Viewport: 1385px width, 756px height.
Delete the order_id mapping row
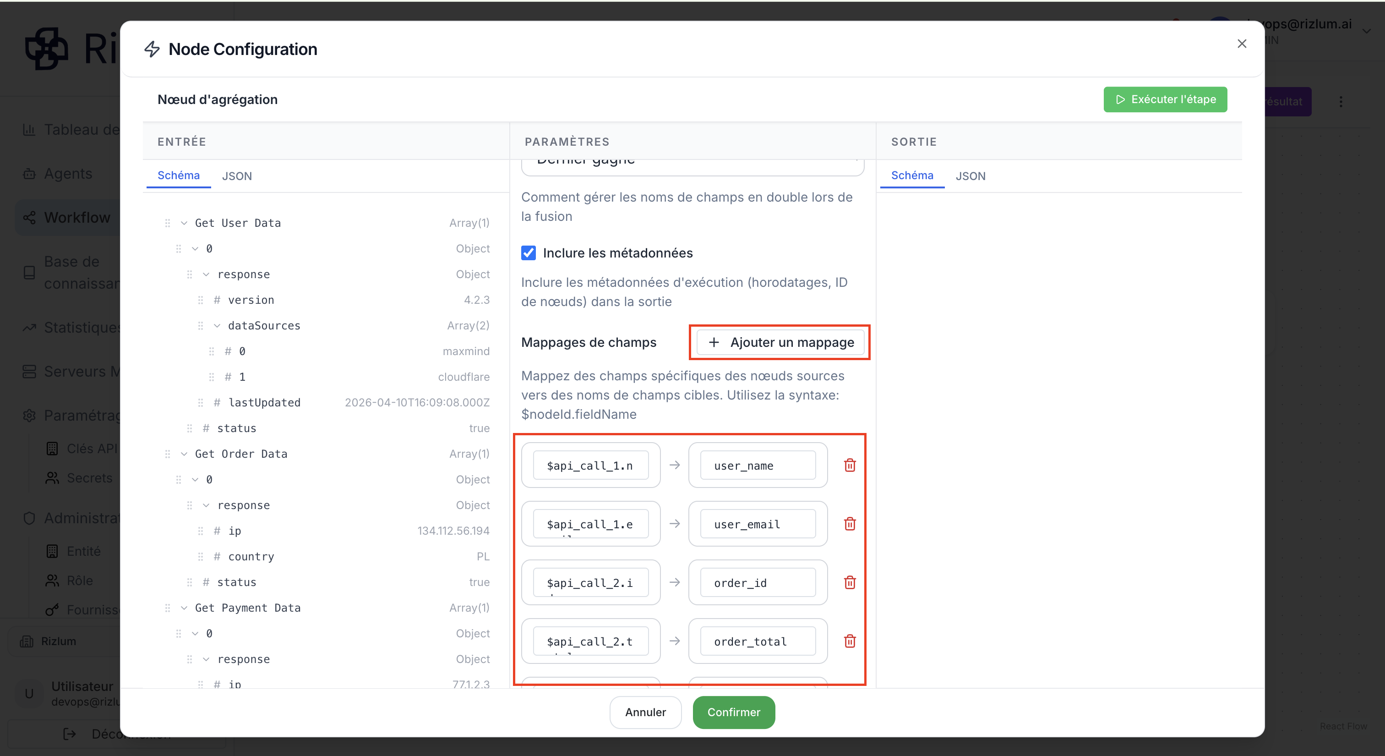850,582
